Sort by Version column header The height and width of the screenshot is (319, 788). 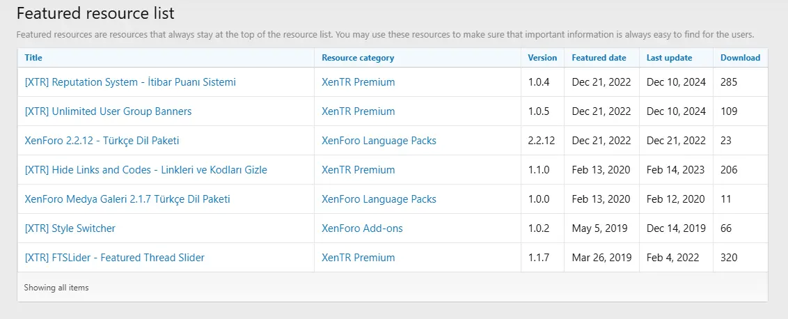542,57
